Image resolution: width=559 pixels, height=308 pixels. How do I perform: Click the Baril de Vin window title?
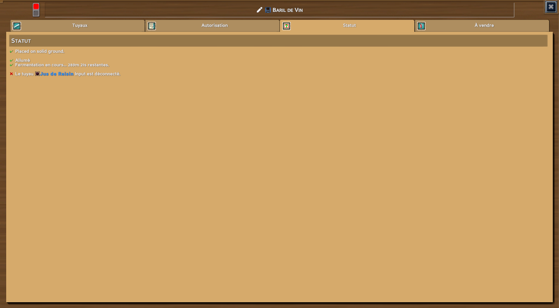click(x=288, y=10)
